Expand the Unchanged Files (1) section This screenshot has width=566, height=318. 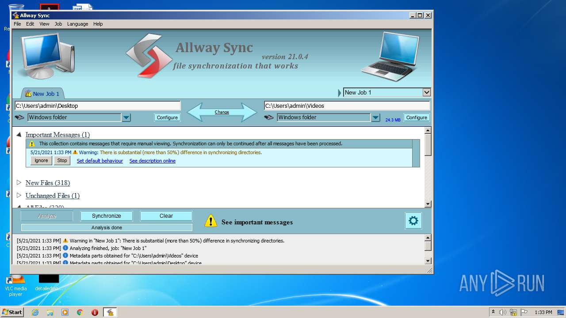pyautogui.click(x=19, y=195)
